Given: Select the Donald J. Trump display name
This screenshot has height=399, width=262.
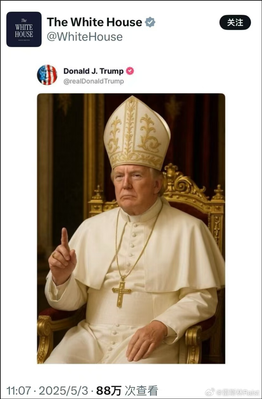Looking at the screenshot, I should click(93, 71).
